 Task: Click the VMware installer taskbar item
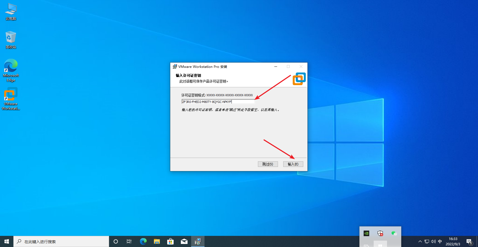198,241
